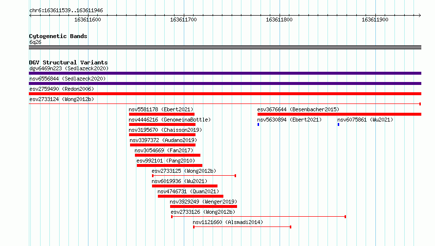The image size is (435, 246).
Task: Click the gray 6q26 cytogenetic band bar
Action: coord(225,47)
